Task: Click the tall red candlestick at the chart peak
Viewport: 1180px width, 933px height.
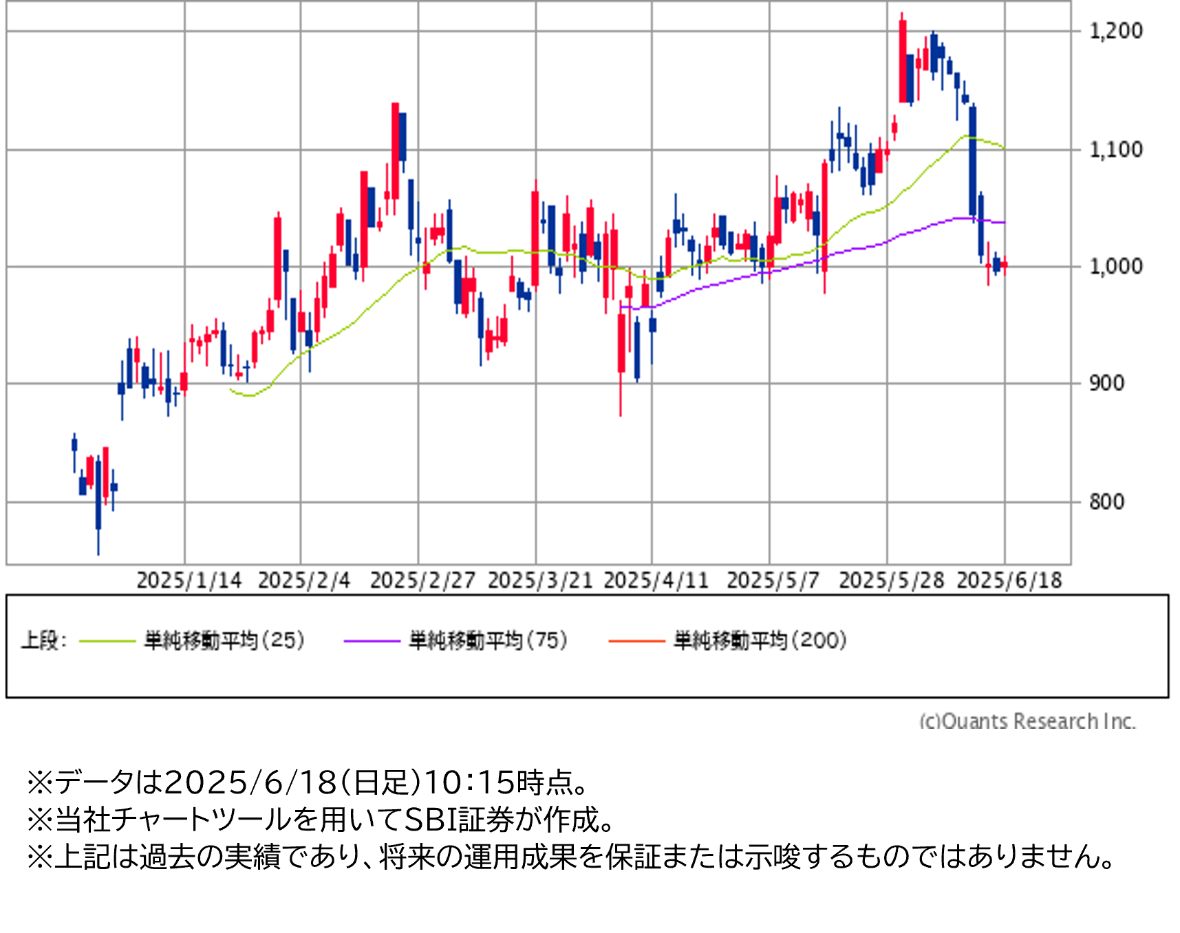Action: 902,62
